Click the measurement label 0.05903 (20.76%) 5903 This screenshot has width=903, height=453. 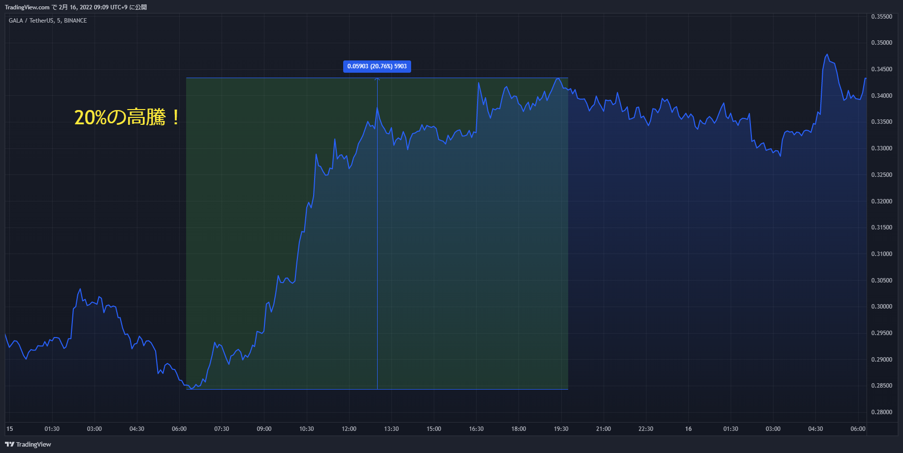tap(377, 66)
